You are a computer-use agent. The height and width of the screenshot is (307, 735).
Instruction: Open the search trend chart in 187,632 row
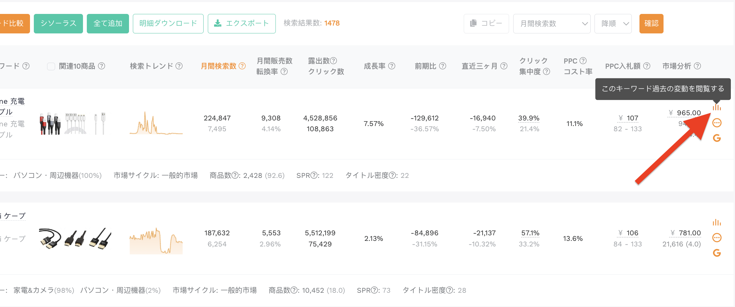[x=156, y=241]
